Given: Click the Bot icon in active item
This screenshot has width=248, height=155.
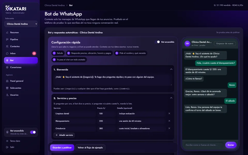Looking at the screenshot, I should click(x=7, y=60).
